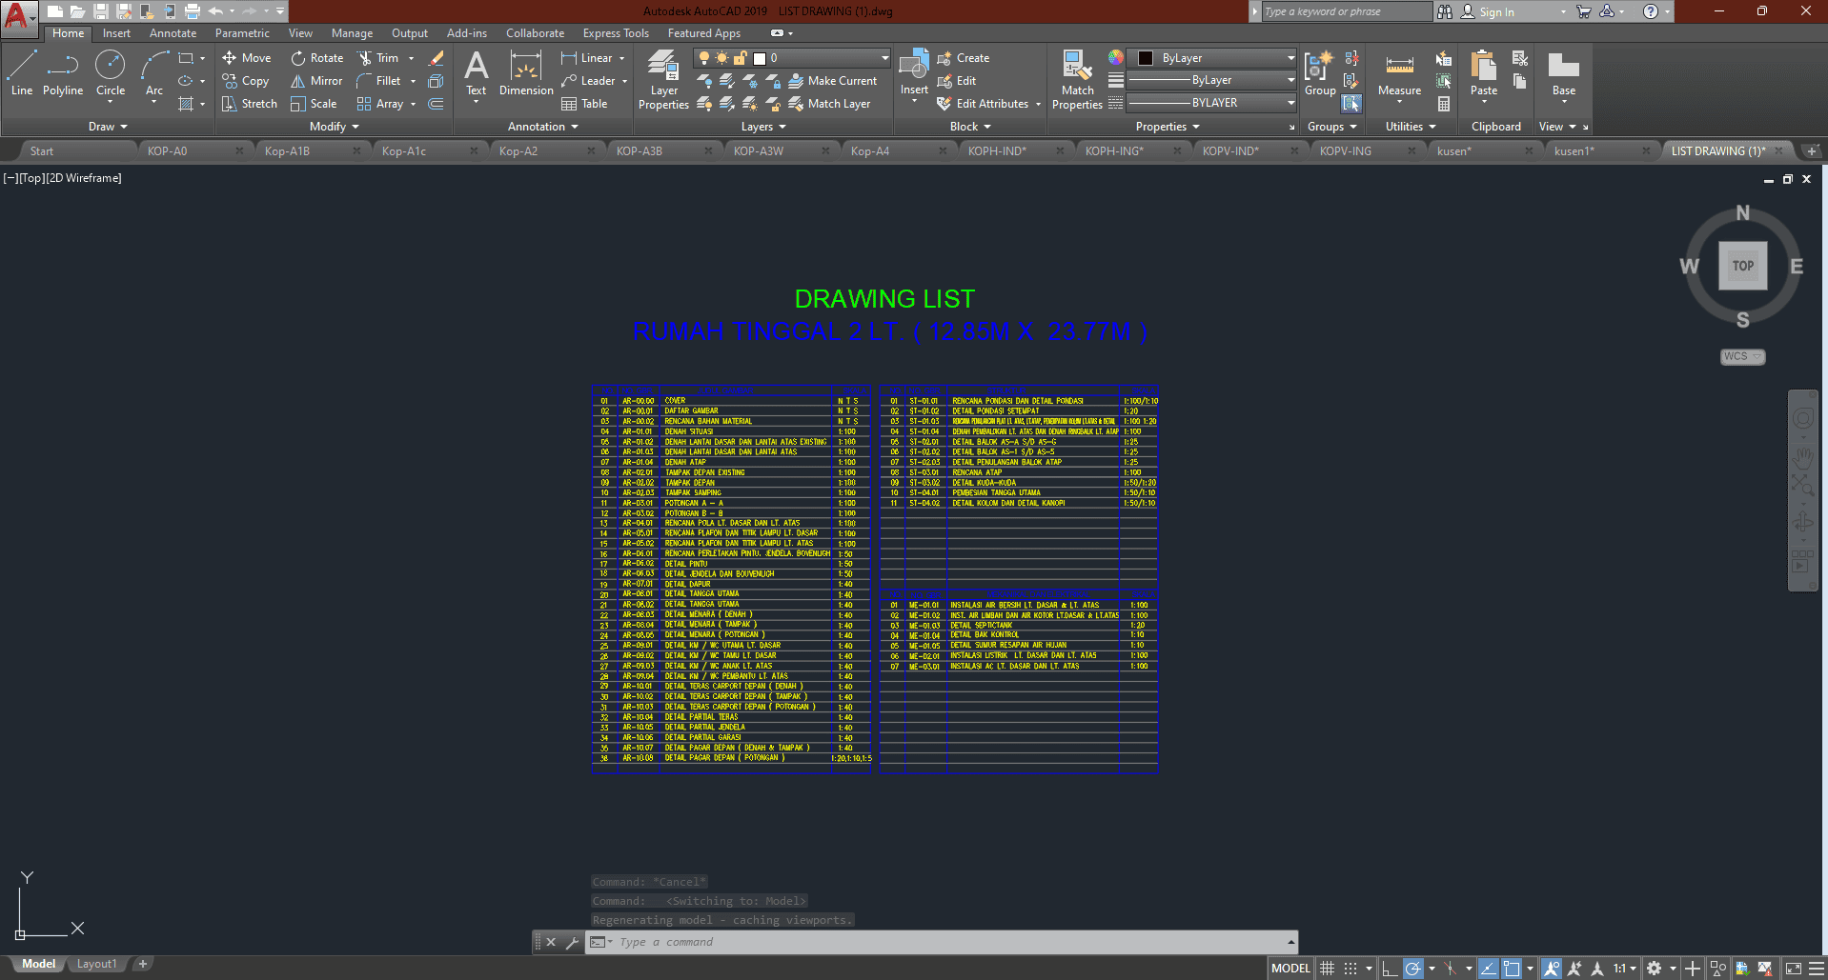
Task: Select the Circle tool
Action: [x=111, y=74]
